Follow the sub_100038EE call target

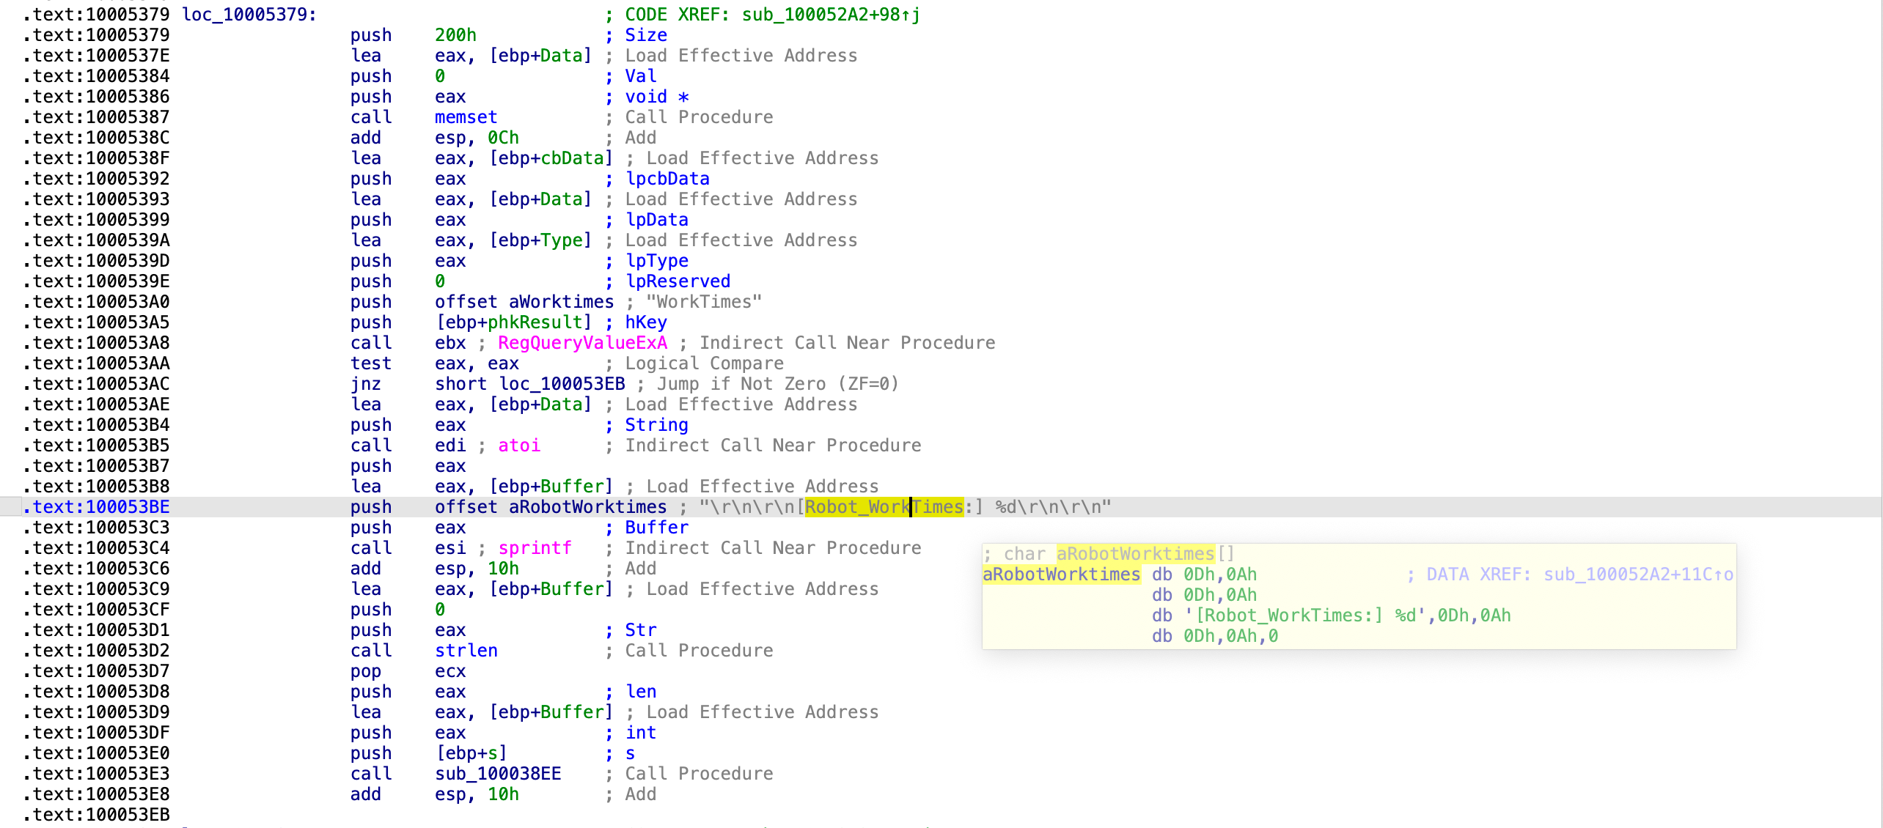point(498,774)
